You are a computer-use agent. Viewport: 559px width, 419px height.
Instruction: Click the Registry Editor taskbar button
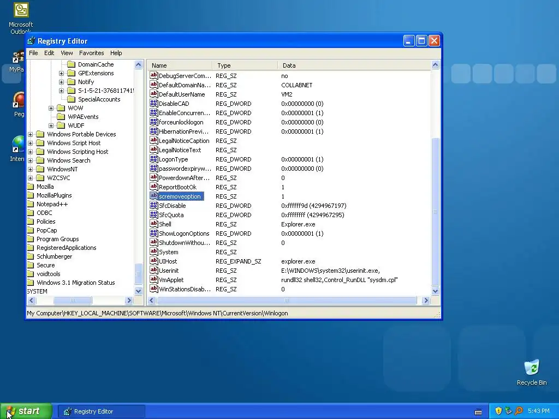[101, 411]
